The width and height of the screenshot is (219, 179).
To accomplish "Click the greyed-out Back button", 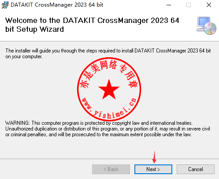I will 111,169.
